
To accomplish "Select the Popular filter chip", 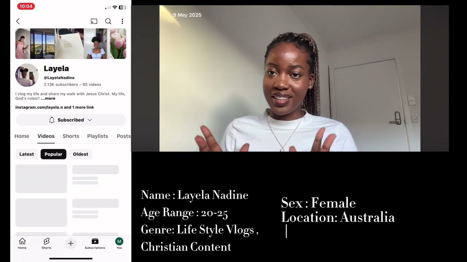I will click(x=53, y=154).
